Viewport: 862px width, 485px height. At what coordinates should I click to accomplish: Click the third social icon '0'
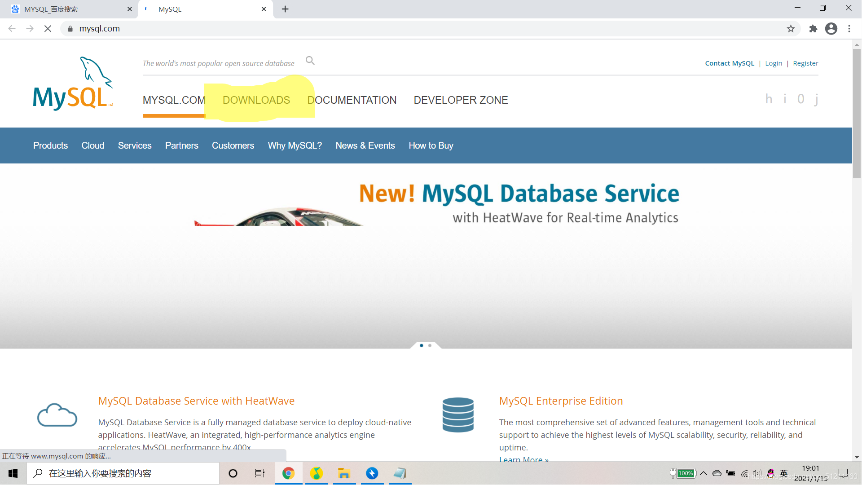[800, 99]
